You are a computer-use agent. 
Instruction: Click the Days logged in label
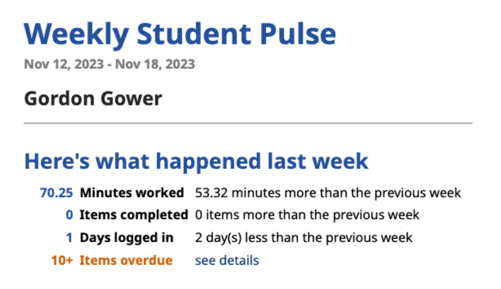click(126, 238)
